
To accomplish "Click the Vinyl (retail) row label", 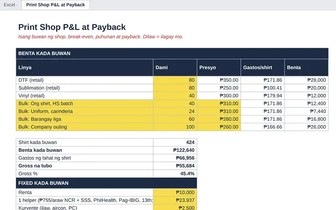I will 85,96.
